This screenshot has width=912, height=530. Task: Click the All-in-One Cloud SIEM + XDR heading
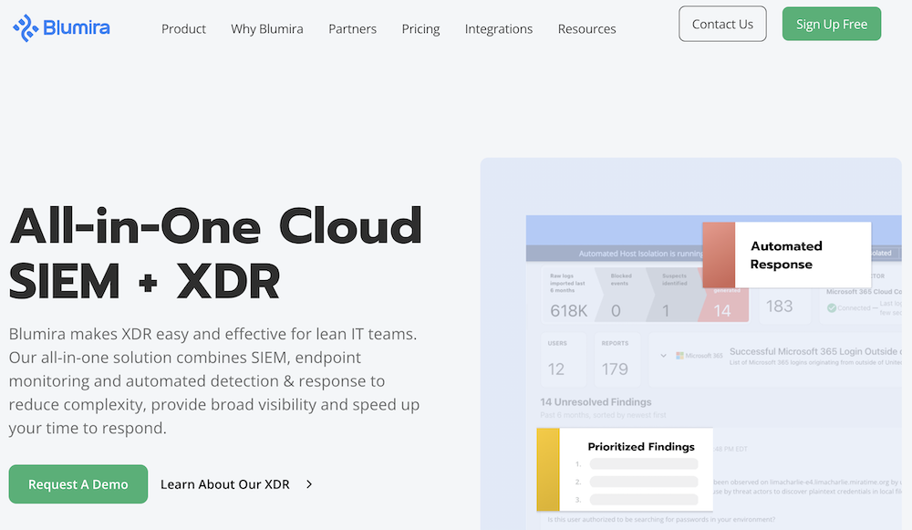pos(215,253)
